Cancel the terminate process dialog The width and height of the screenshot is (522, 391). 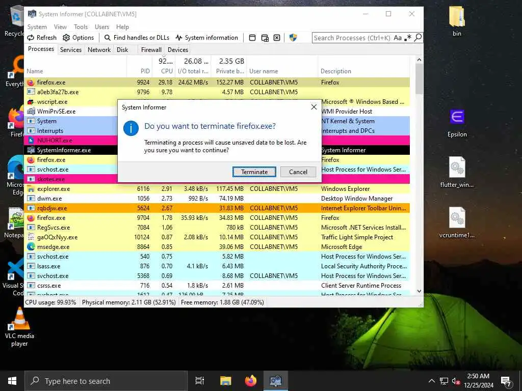tap(298, 172)
